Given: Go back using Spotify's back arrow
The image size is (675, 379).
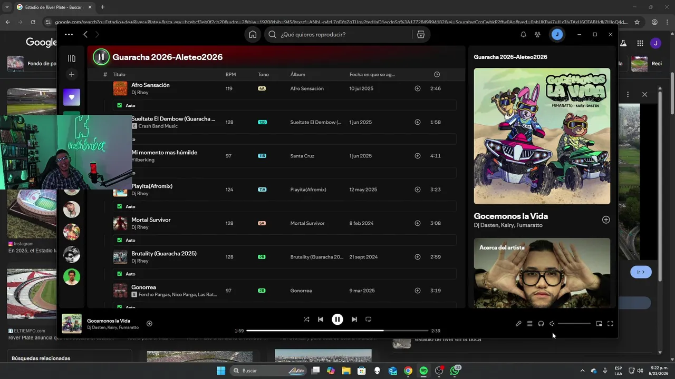Looking at the screenshot, I should [x=85, y=34].
